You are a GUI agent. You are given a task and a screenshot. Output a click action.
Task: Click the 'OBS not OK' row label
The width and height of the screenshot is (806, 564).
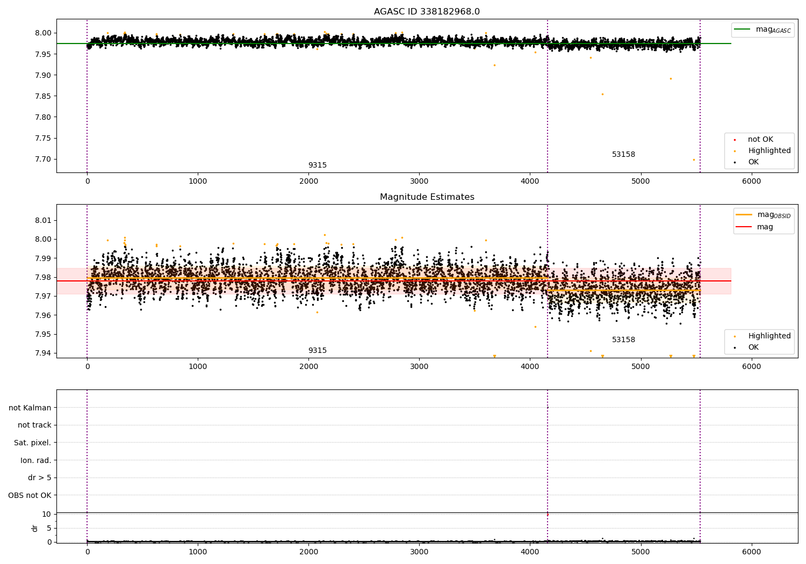coord(30,496)
